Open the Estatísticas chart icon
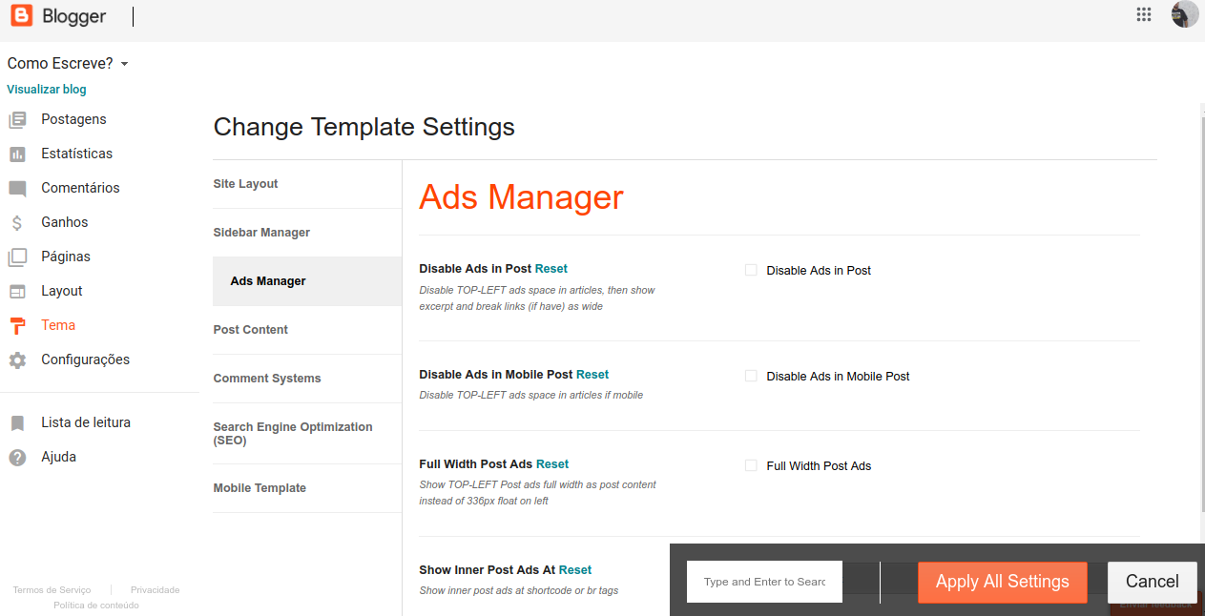 point(17,154)
